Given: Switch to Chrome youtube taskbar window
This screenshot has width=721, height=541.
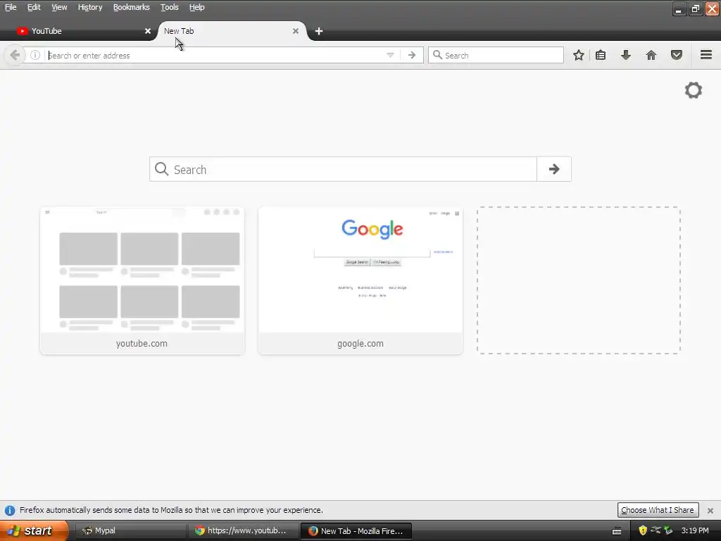Looking at the screenshot, I should point(242,530).
